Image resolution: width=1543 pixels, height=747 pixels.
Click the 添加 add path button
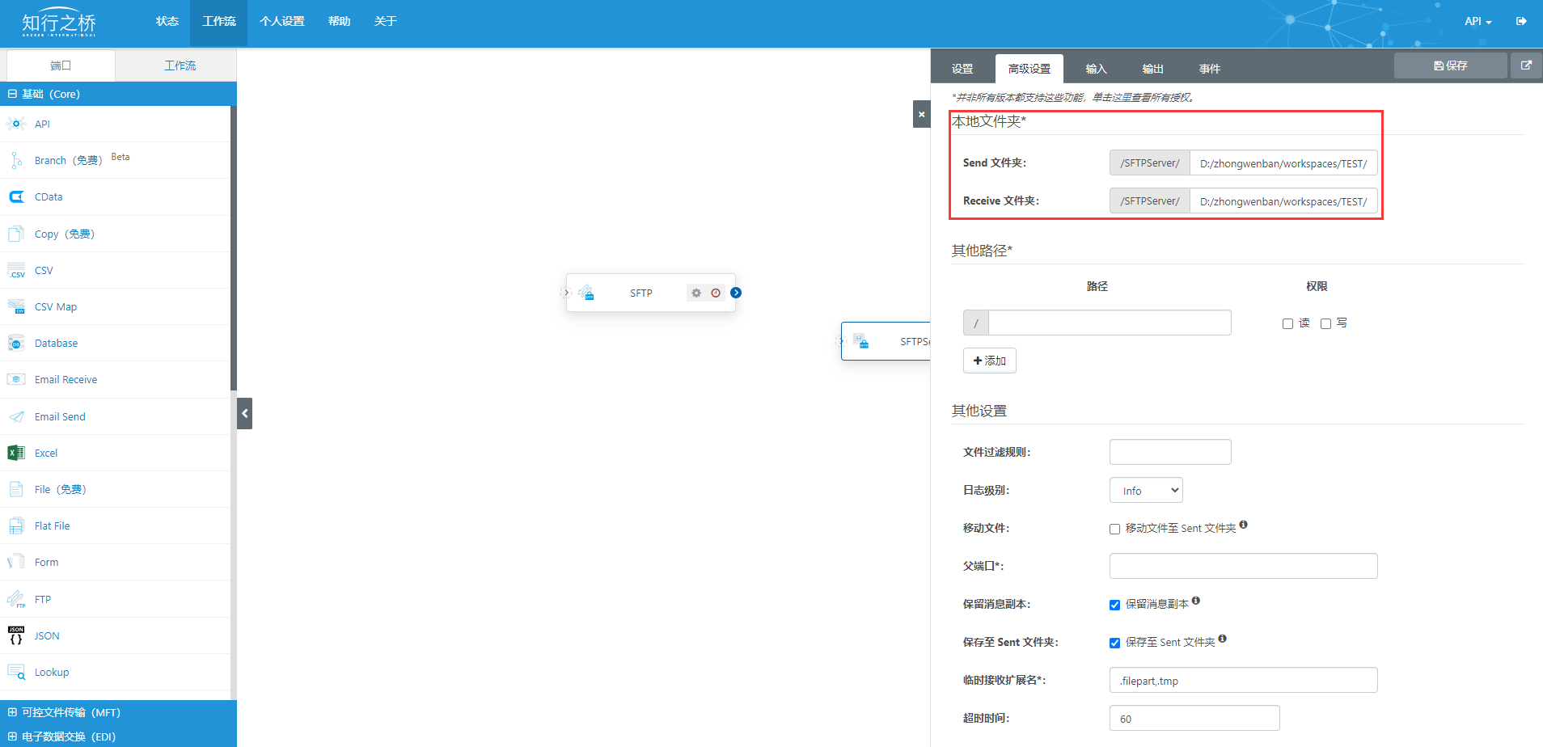click(x=989, y=361)
